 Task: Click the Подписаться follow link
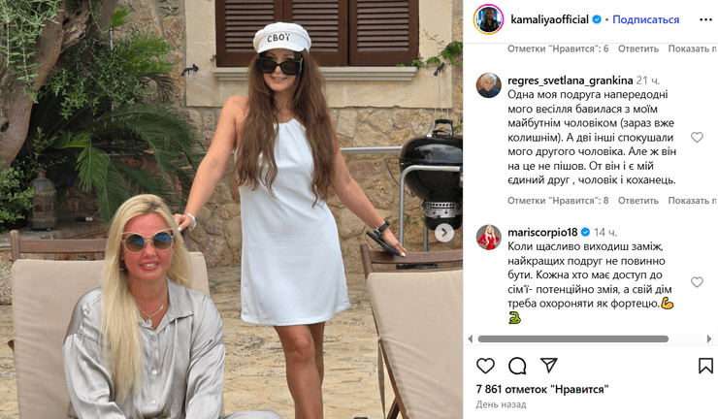[645, 19]
